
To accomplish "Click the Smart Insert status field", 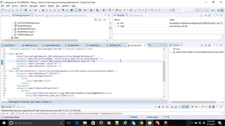I will tap(153, 117).
